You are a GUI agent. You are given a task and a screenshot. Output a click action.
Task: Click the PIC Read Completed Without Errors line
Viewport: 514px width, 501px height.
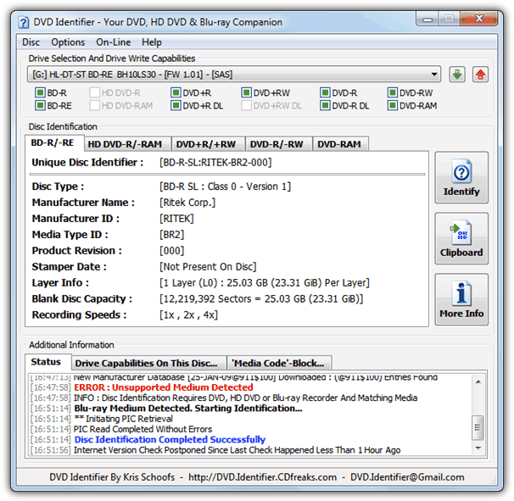point(143,429)
